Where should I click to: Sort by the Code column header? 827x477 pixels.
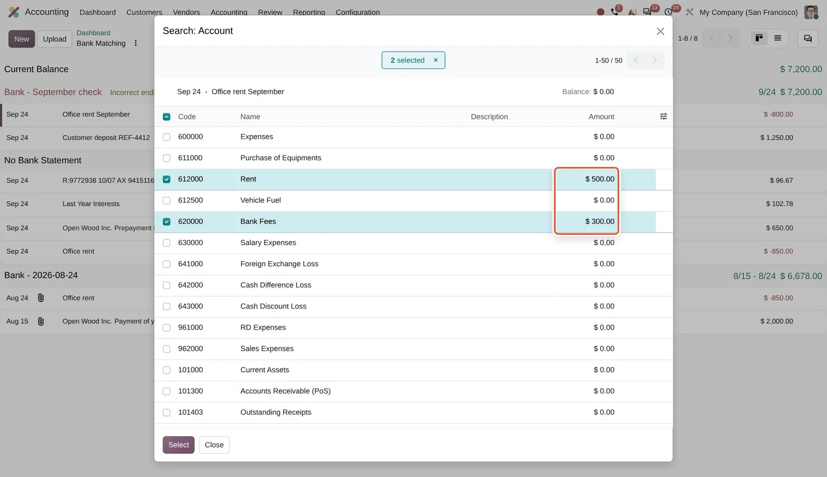point(187,117)
